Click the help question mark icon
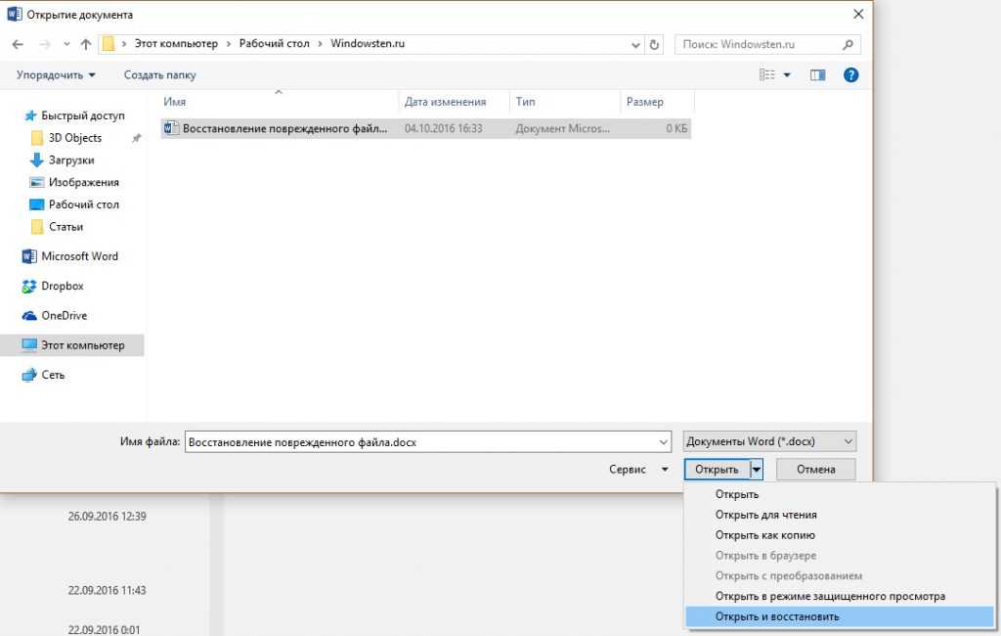Screen dimensions: 1001x636 tap(850, 74)
